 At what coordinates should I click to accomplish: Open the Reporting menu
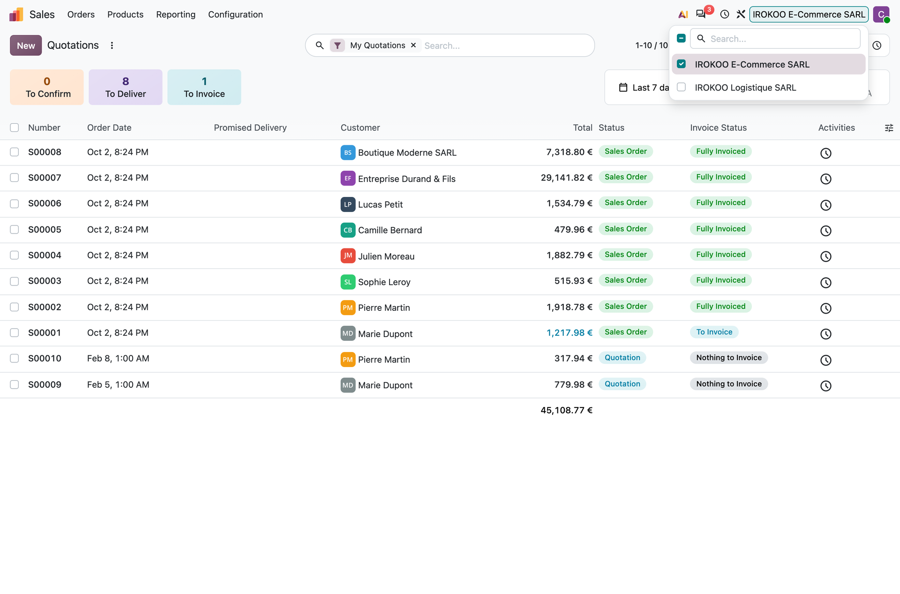point(176,15)
